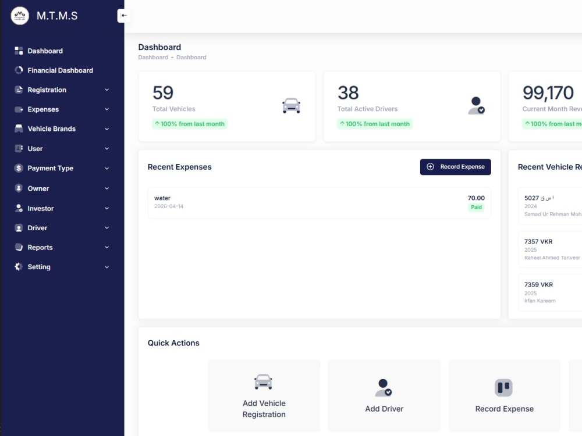Click the Investor person icon
The image size is (582, 436).
[x=19, y=208]
